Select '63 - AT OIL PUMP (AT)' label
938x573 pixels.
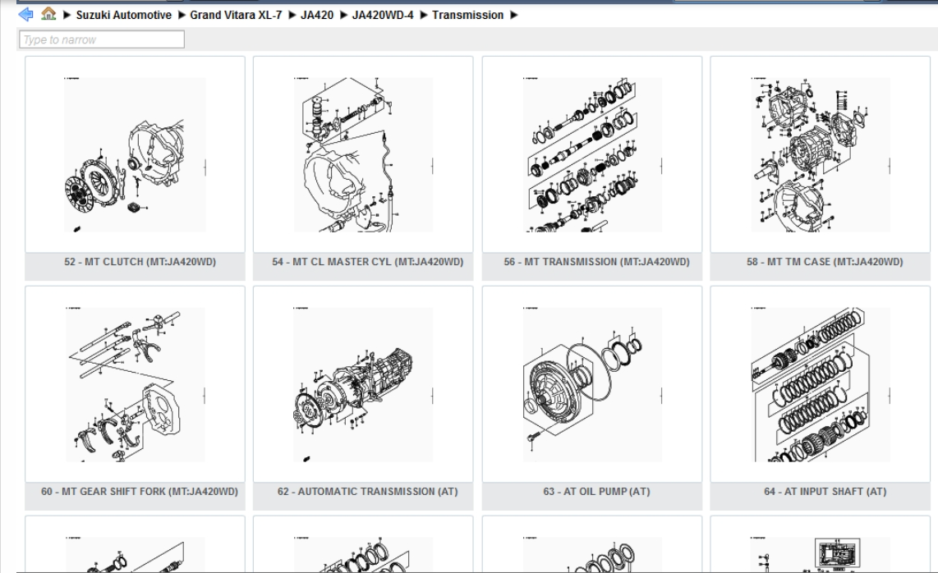pyautogui.click(x=596, y=491)
